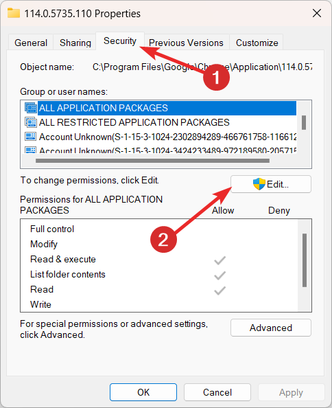The height and width of the screenshot is (408, 332).
Task: Open the Customize tab
Action: (x=257, y=43)
